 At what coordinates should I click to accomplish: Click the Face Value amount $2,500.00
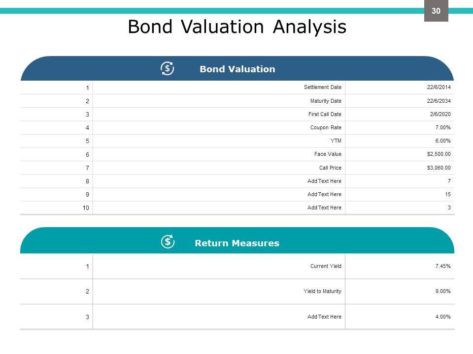(439, 154)
